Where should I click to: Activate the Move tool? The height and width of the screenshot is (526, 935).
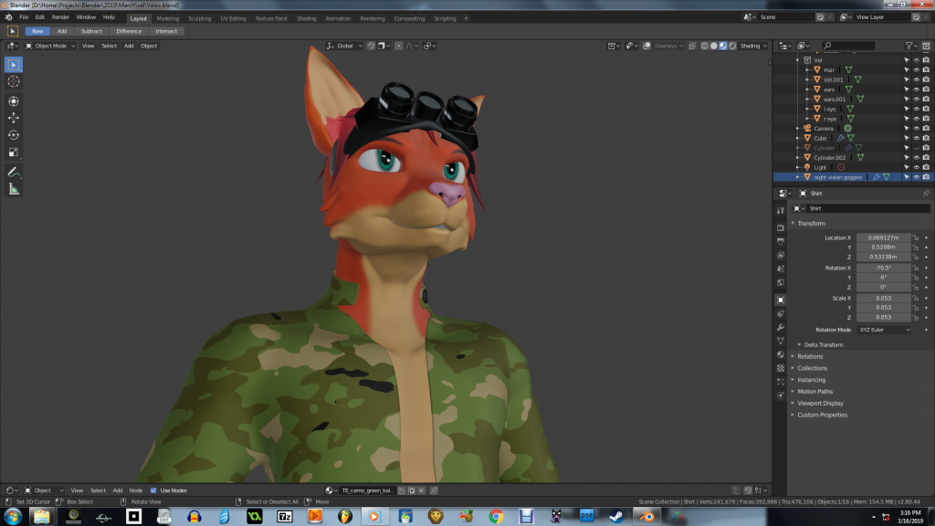click(14, 118)
